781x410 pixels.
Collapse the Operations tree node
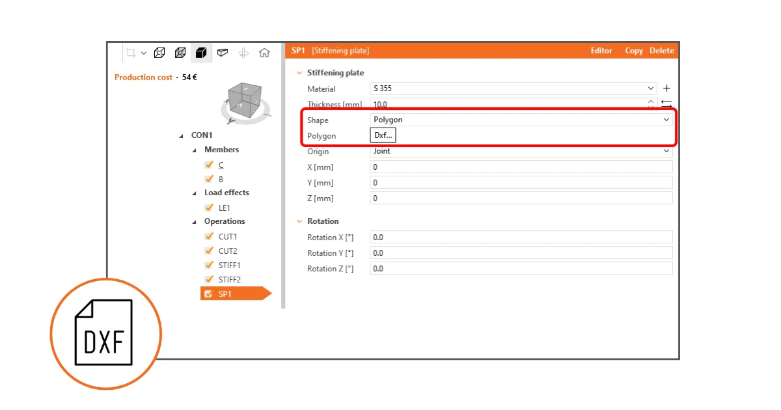pos(195,222)
